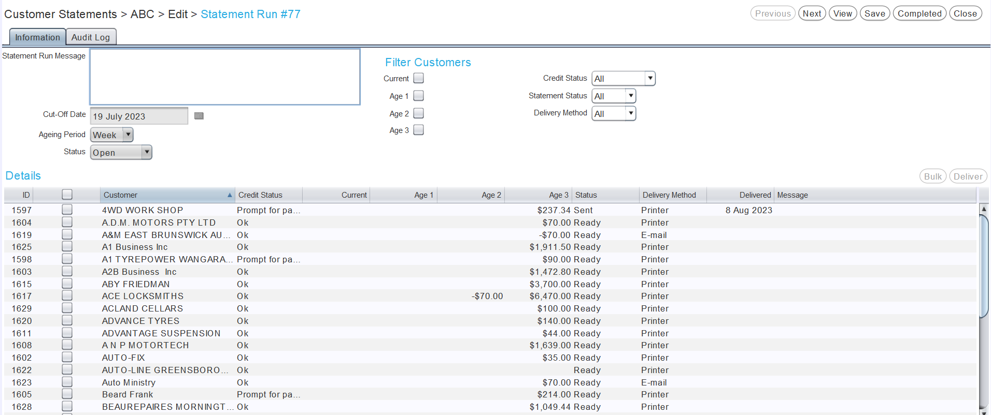Viewport: 991px width, 415px height.
Task: Sort by the Credit Status column header
Action: 268,195
